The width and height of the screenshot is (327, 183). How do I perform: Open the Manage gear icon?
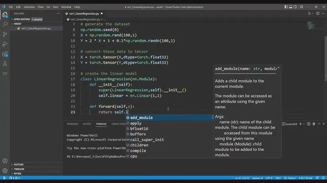click(x=5, y=170)
